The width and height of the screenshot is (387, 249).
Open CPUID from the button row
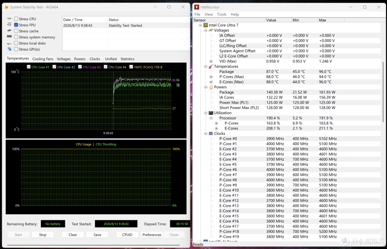tap(127, 235)
